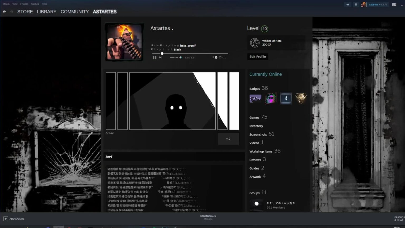This screenshot has width=405, height=228.
Task: Skip to the next track
Action: [x=161, y=57]
